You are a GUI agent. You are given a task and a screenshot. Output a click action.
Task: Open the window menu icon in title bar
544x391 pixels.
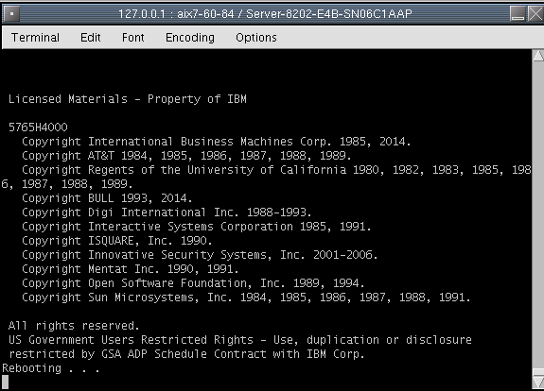click(11, 14)
